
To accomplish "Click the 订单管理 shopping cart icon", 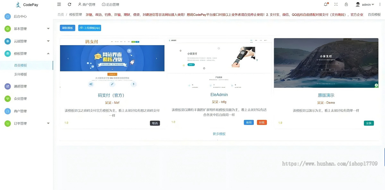I will [x=8, y=123].
